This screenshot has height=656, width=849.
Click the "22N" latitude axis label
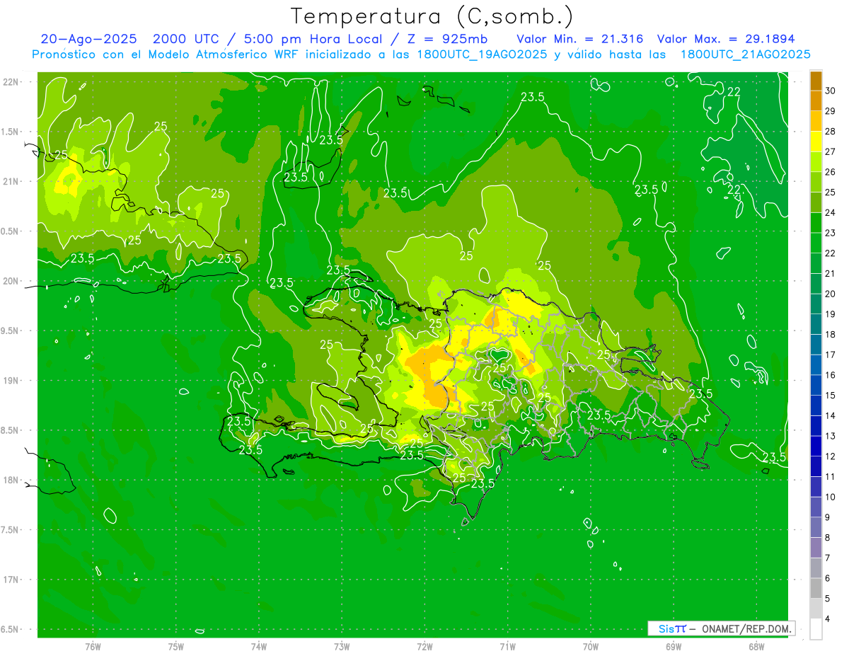click(x=11, y=81)
